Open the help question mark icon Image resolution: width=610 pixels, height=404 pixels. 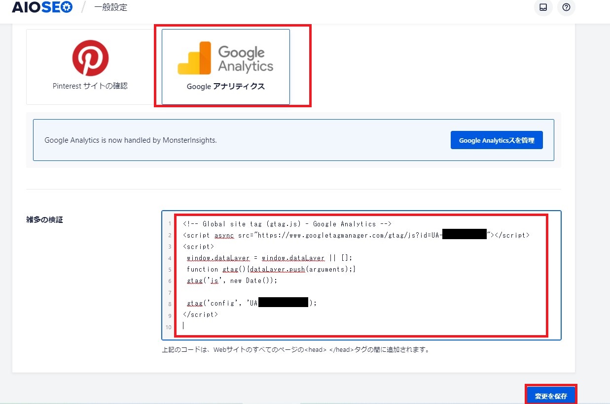point(566,7)
